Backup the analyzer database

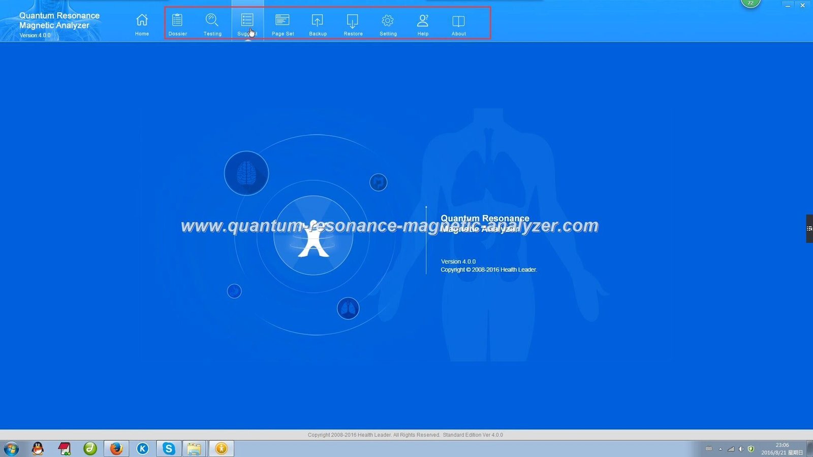tap(318, 23)
